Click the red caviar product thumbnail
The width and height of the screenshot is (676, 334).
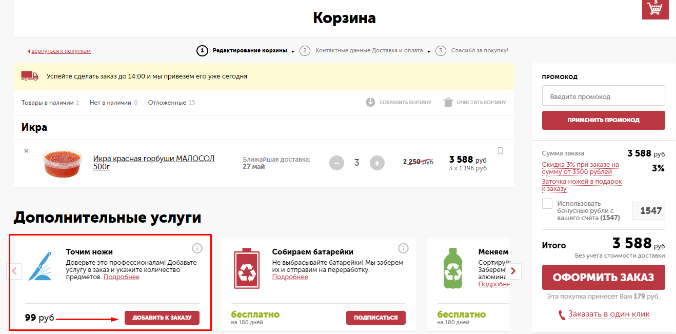pyautogui.click(x=62, y=163)
